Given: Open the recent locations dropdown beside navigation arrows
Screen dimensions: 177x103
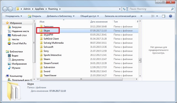Looking at the screenshot, I should [14, 9].
